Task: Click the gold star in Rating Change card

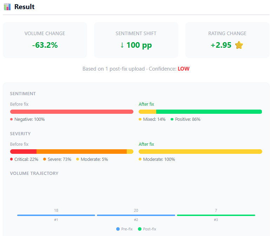Action: pyautogui.click(x=239, y=45)
